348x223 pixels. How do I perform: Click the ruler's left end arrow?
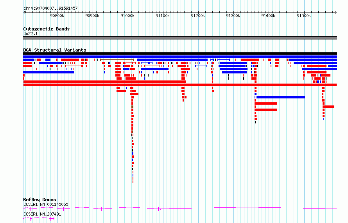coord(24,12)
